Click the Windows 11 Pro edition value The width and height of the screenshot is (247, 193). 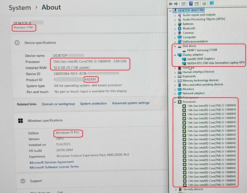pos(67,132)
